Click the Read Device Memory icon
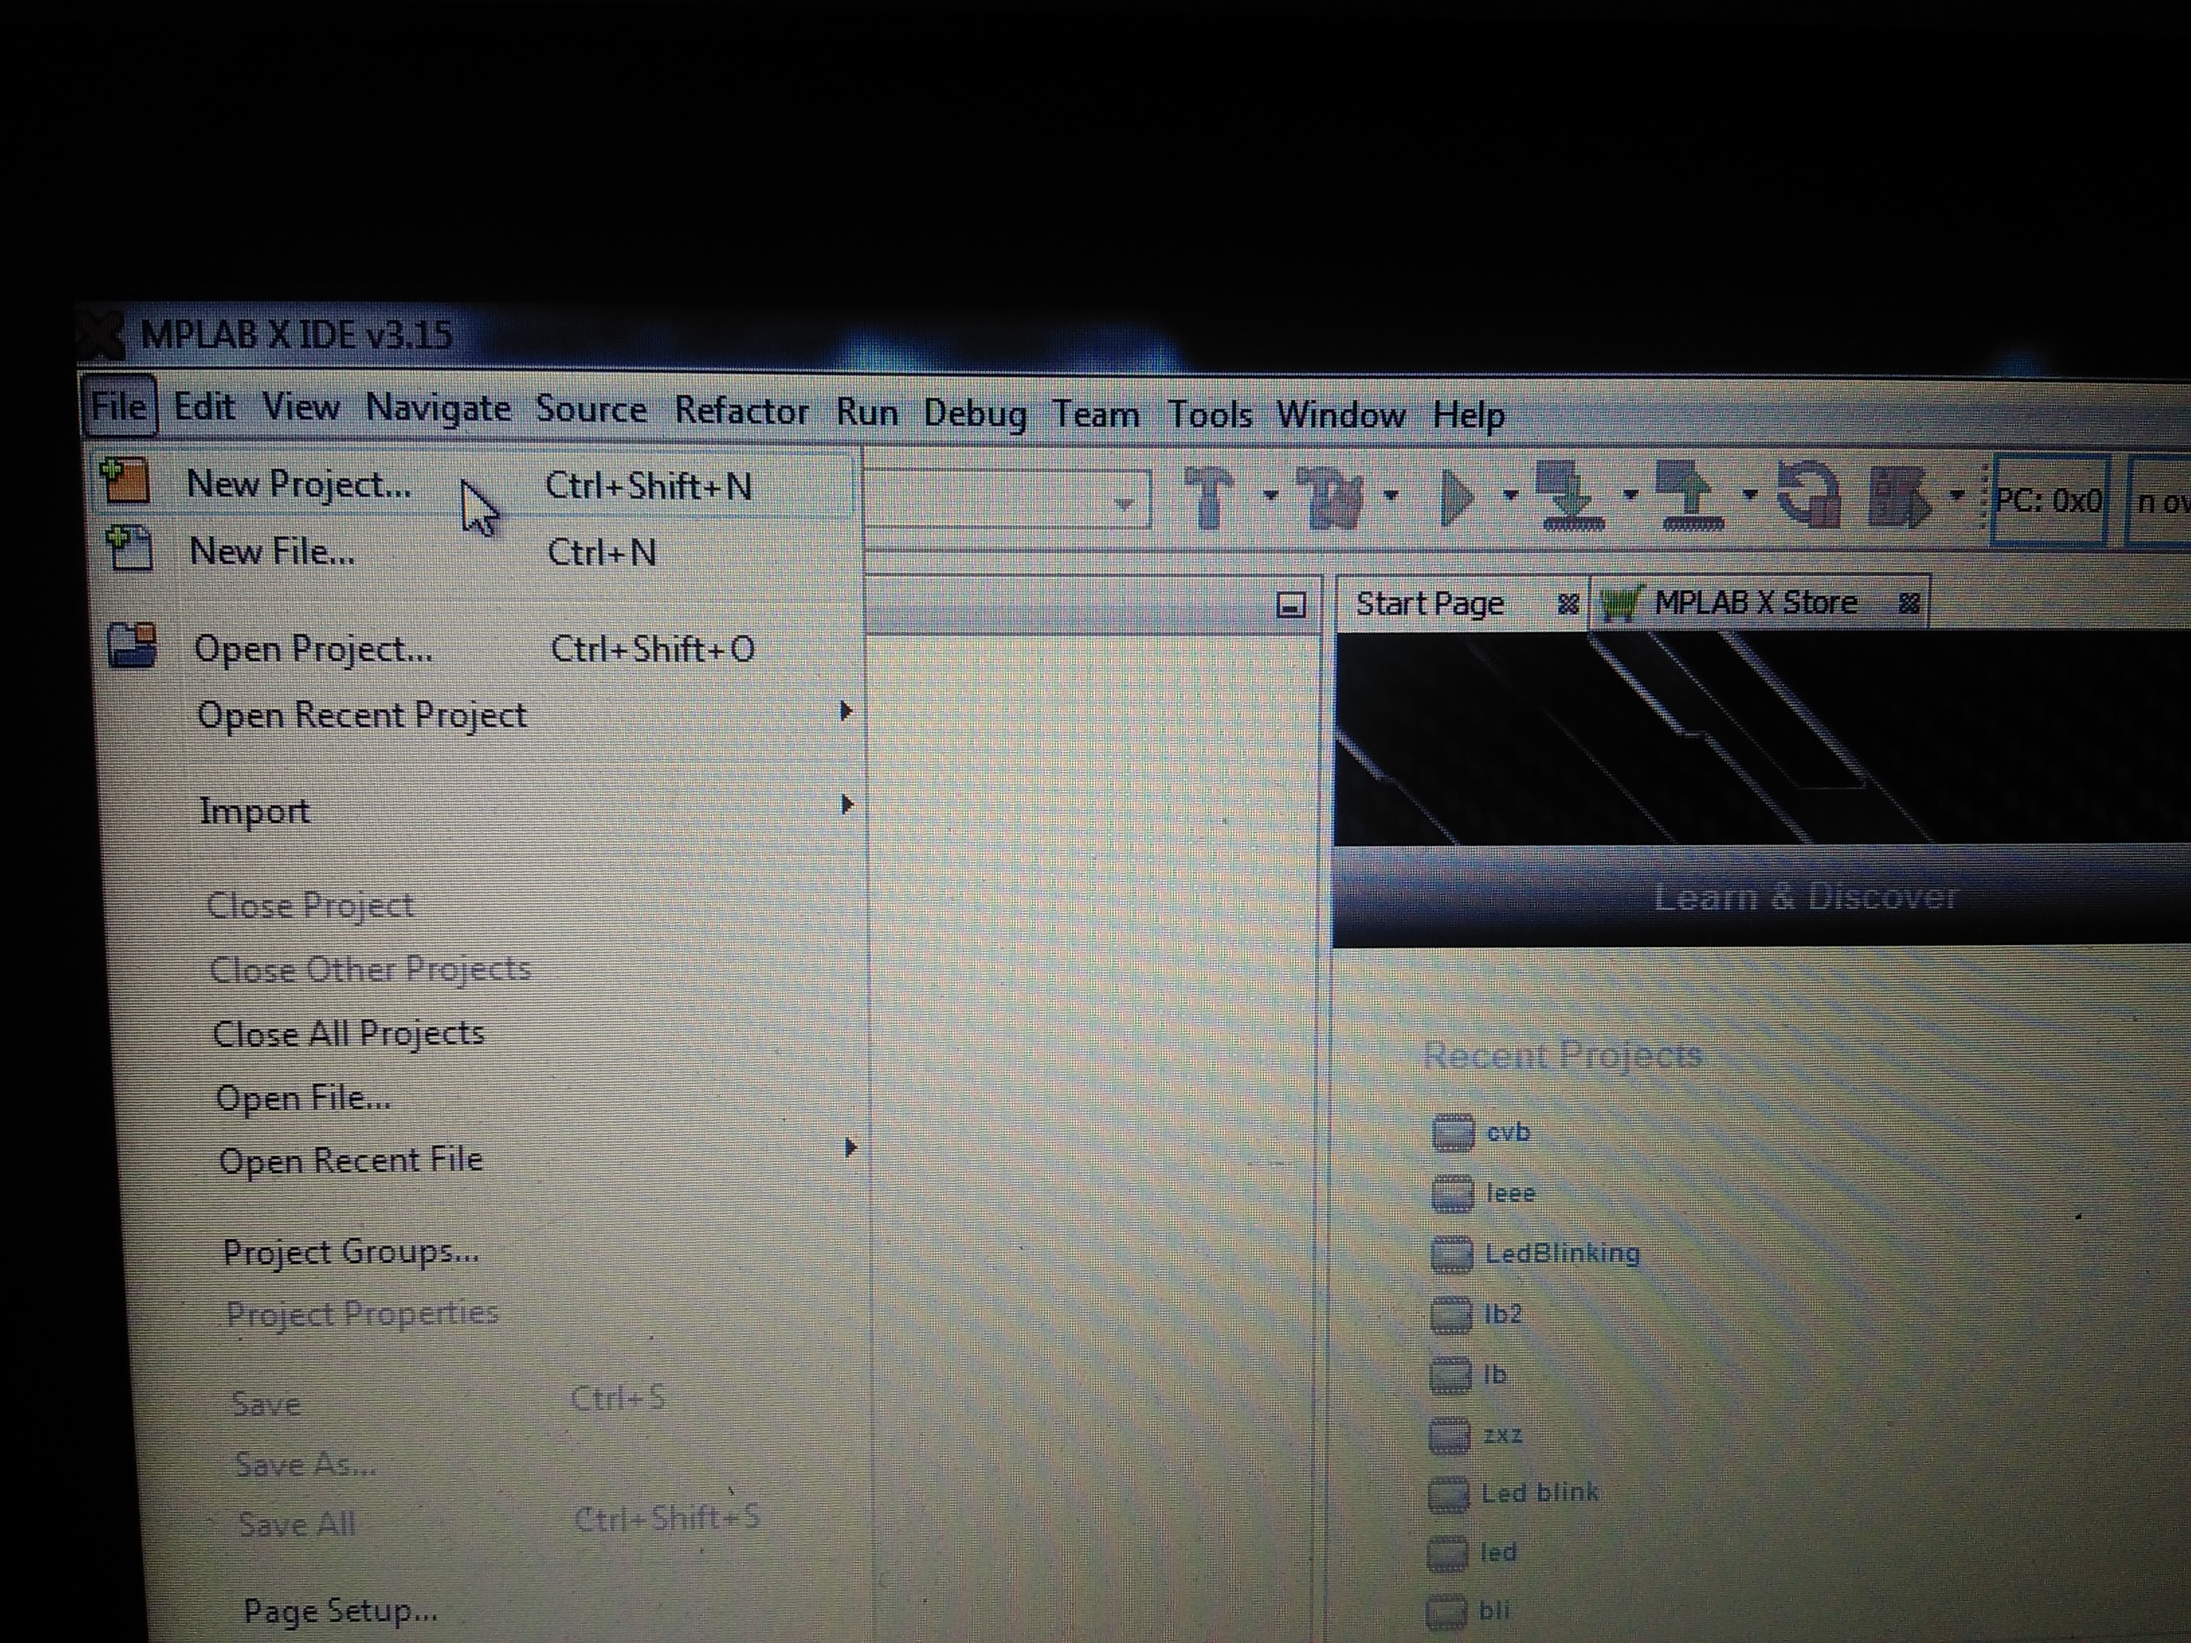The image size is (2191, 1643). tap(1691, 496)
